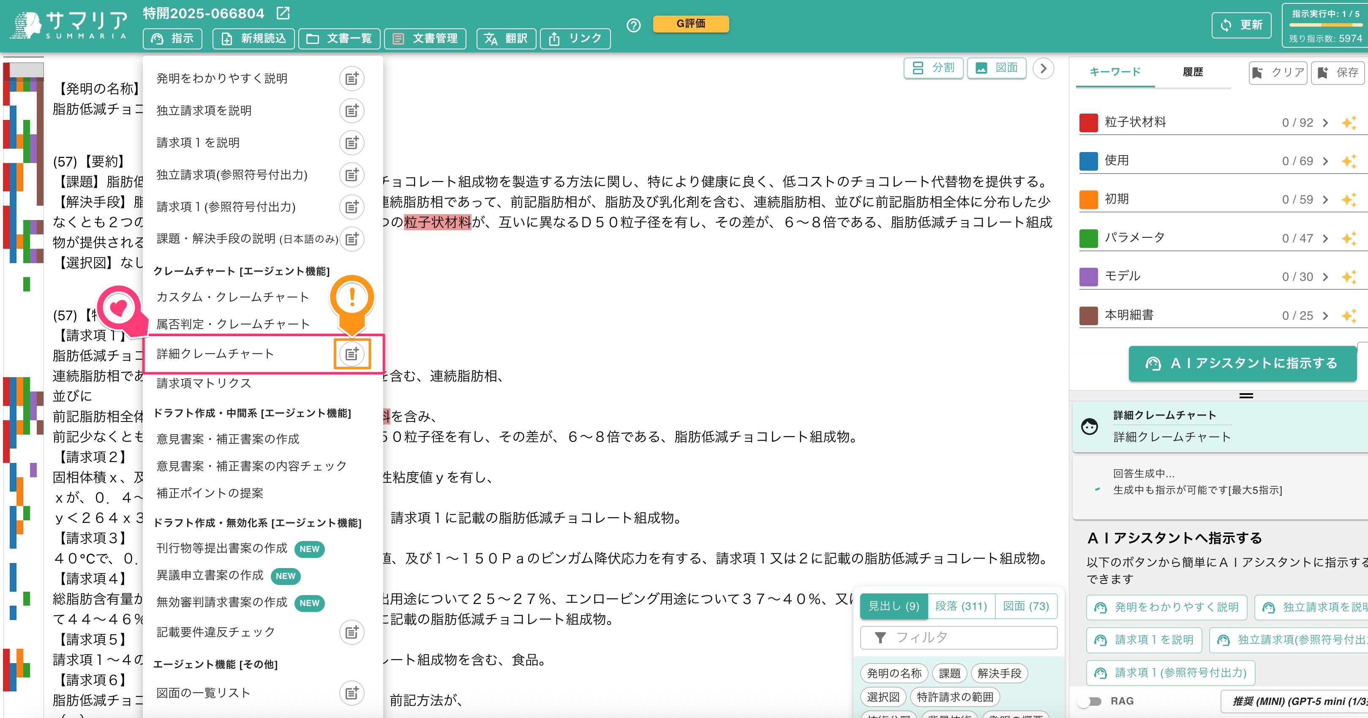Add shortcut icon for 図面の一覧リスト
This screenshot has height=718, width=1368.
(x=352, y=693)
